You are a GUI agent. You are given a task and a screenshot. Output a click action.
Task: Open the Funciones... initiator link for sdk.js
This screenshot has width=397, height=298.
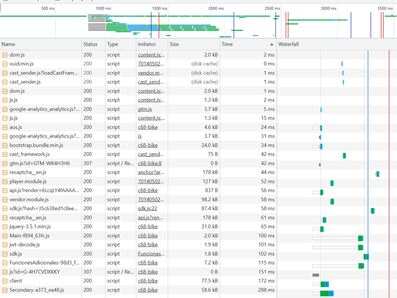pos(151,253)
